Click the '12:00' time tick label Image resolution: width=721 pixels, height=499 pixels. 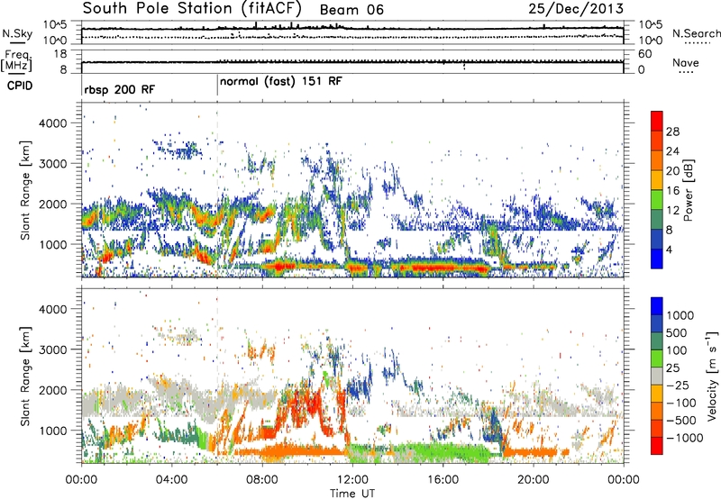click(x=352, y=480)
